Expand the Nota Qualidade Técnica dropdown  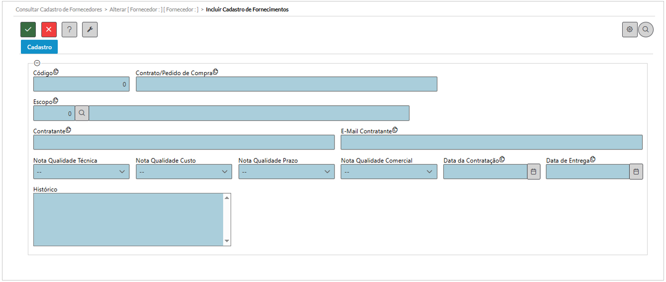click(x=81, y=172)
